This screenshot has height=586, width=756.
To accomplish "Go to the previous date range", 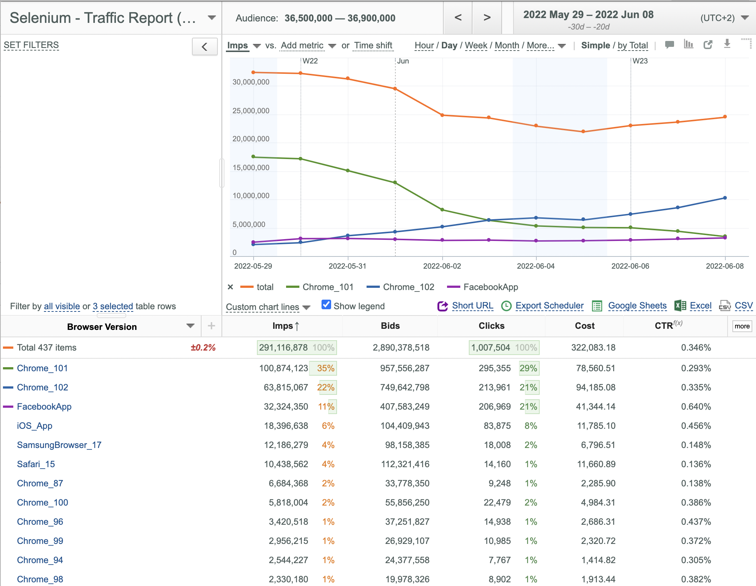I will coord(458,17).
